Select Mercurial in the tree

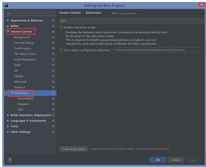tap(20, 82)
